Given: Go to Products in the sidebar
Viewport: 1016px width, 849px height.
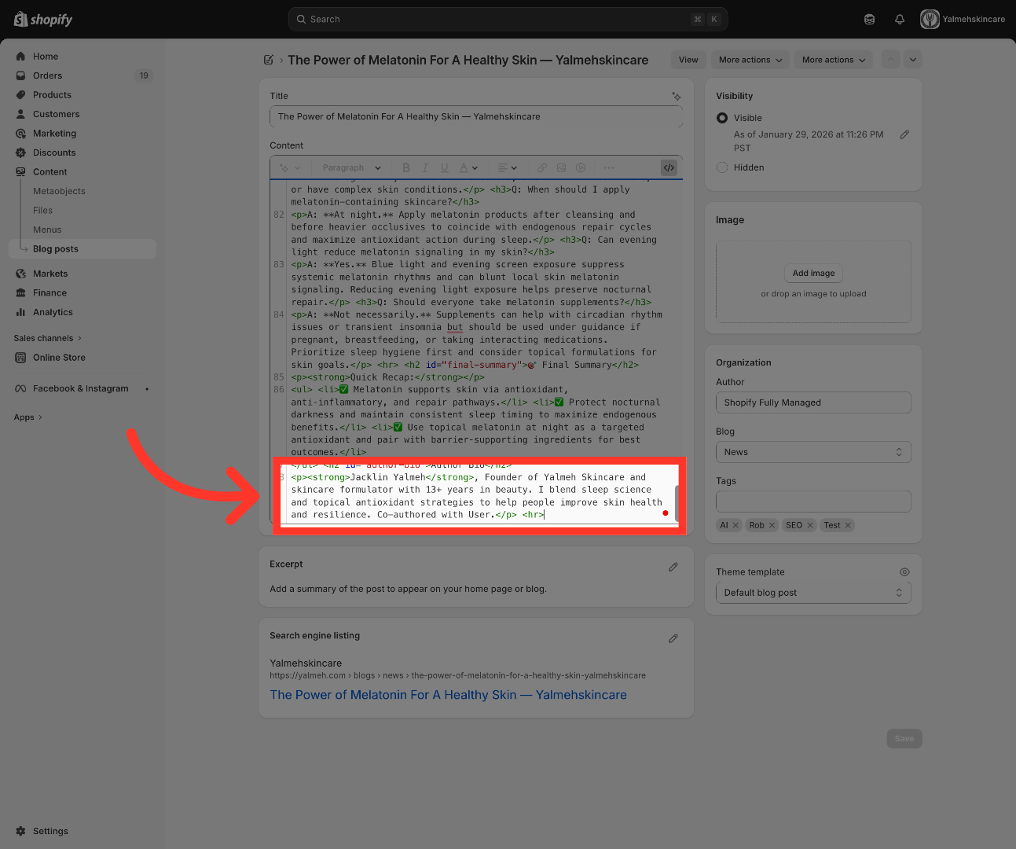Looking at the screenshot, I should [x=52, y=95].
